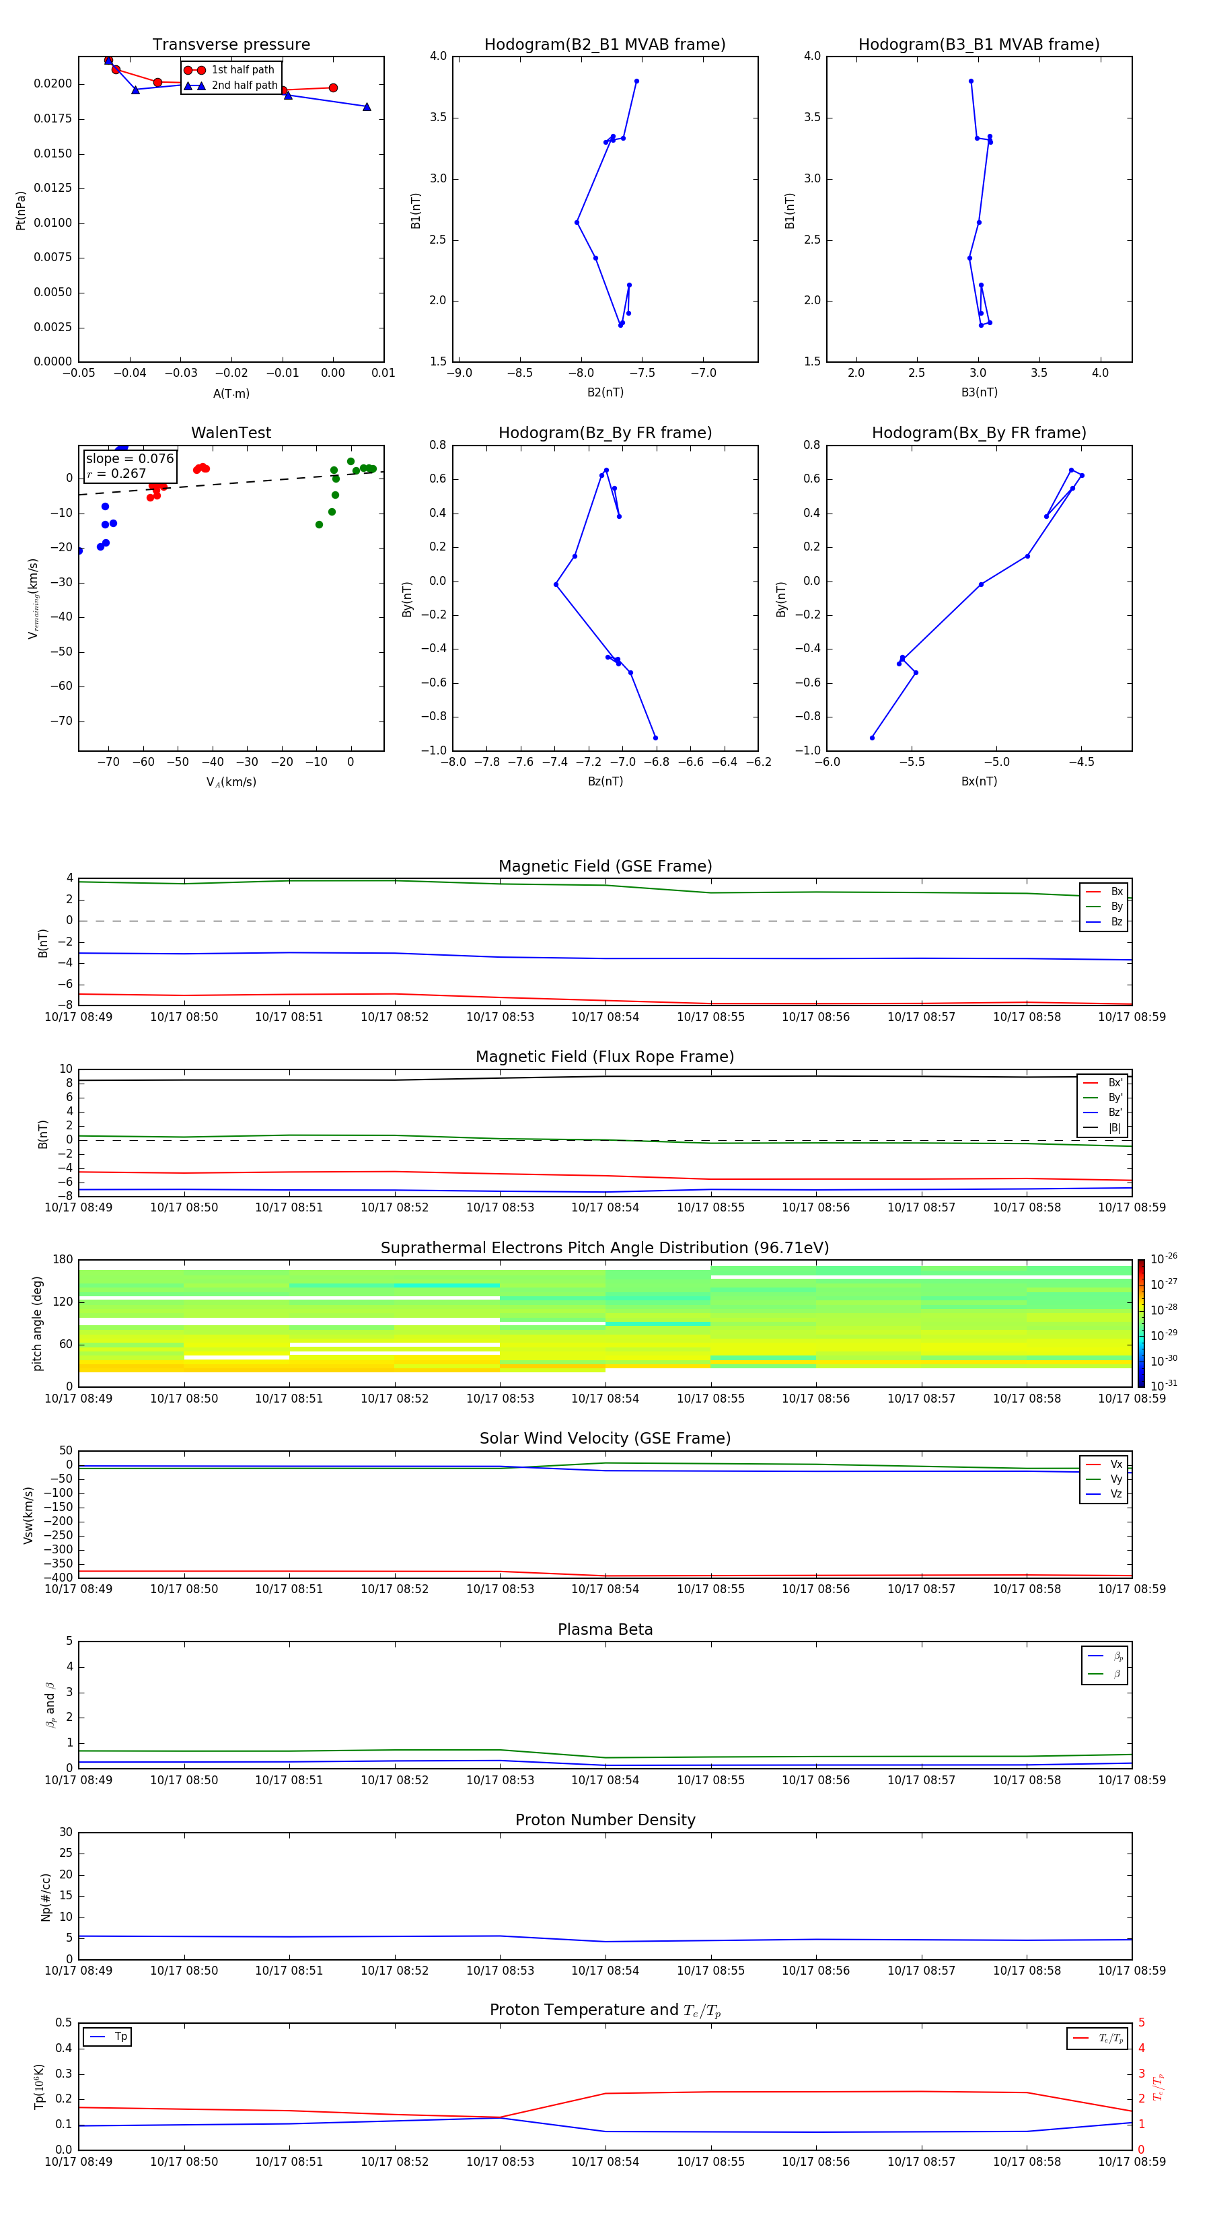The height and width of the screenshot is (2221, 1211).
Task: Click the rightmost blue triangle in Transverse pressure
Action: (x=366, y=107)
